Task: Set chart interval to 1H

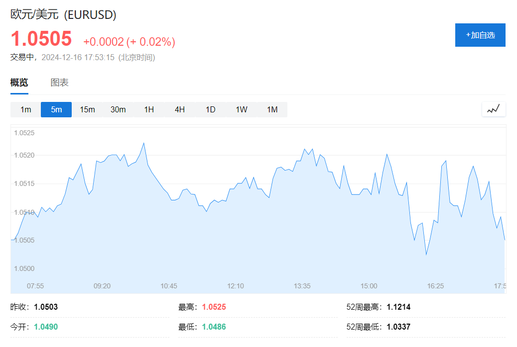Action: (149, 109)
